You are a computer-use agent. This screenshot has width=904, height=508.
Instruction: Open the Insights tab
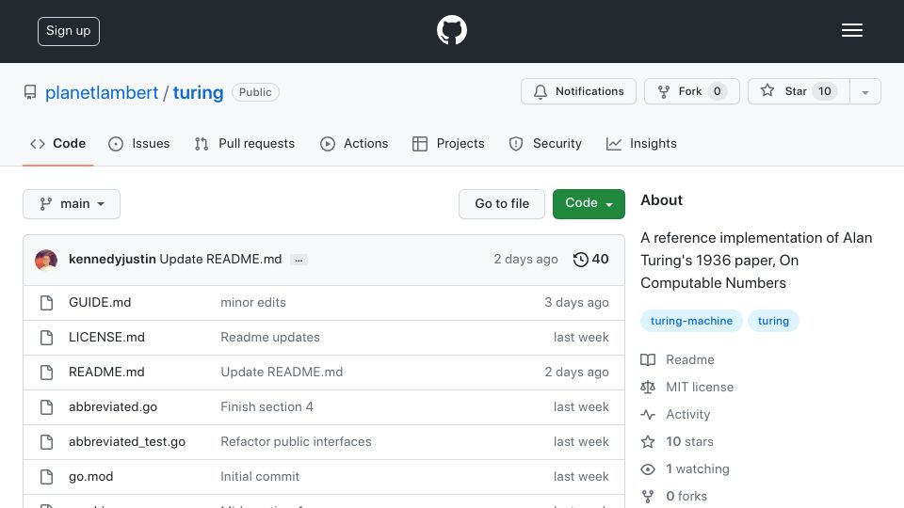click(x=641, y=143)
